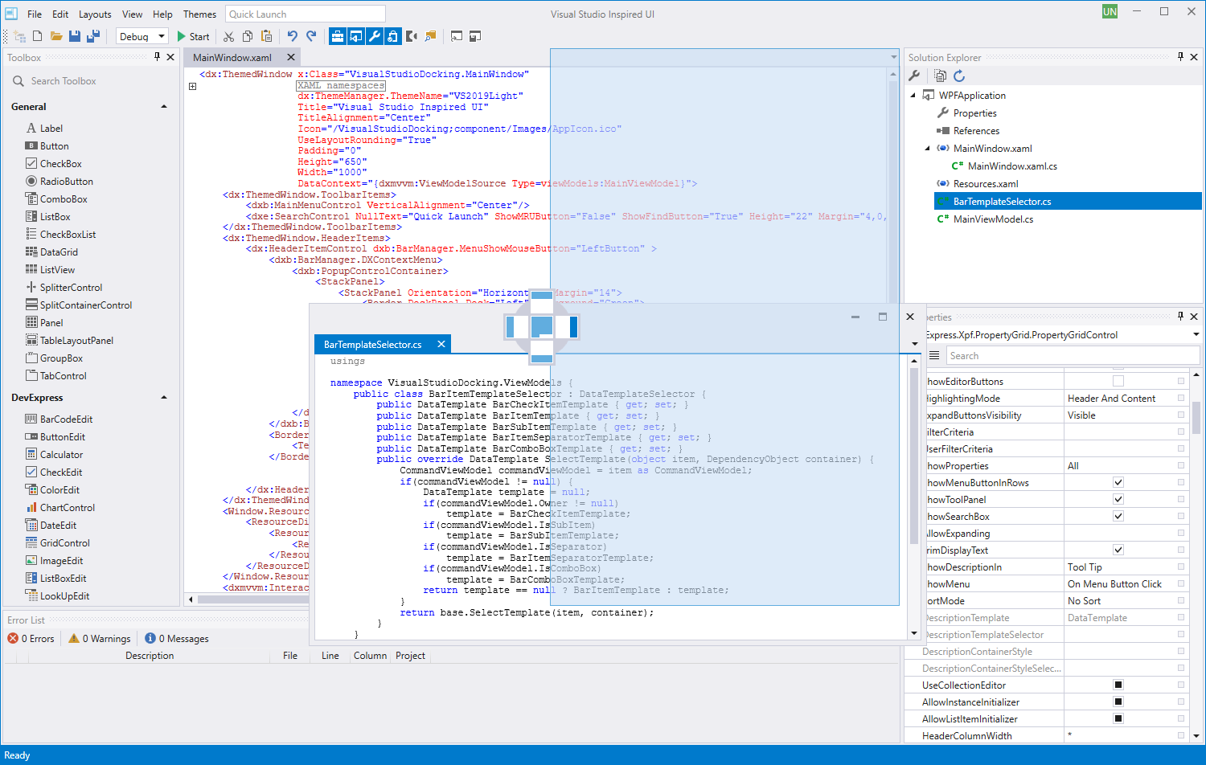Enable the UseCollectionEditor checkbox
This screenshot has height=765, width=1206.
coord(1118,685)
